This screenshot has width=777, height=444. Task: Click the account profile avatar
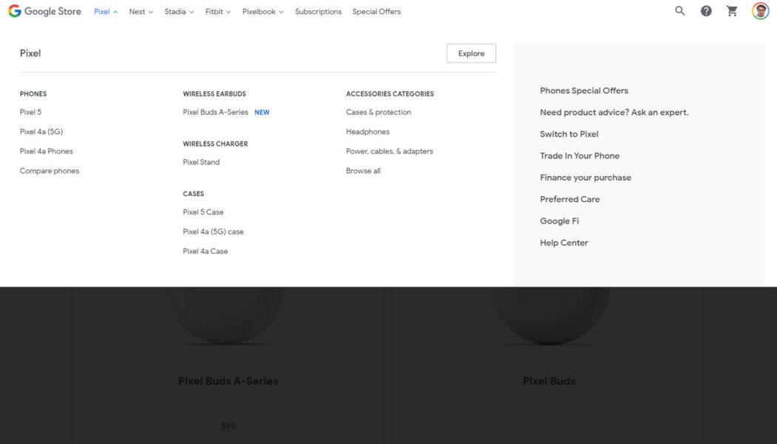coord(760,11)
